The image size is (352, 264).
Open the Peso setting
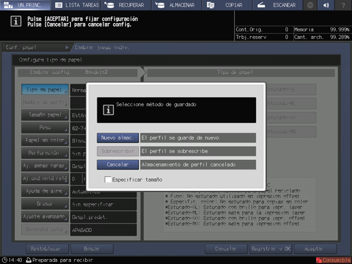(45, 128)
